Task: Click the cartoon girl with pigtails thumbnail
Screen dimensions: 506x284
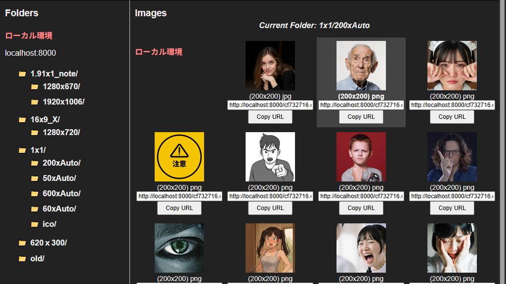Action: coord(270,248)
